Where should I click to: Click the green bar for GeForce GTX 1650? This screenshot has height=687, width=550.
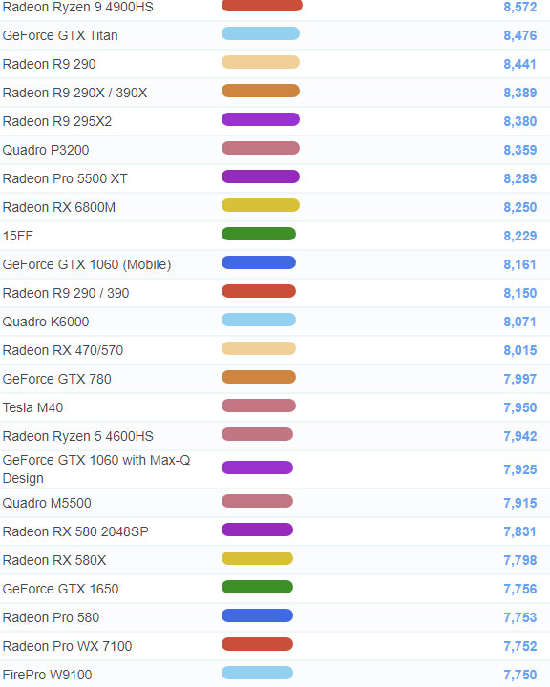click(257, 587)
